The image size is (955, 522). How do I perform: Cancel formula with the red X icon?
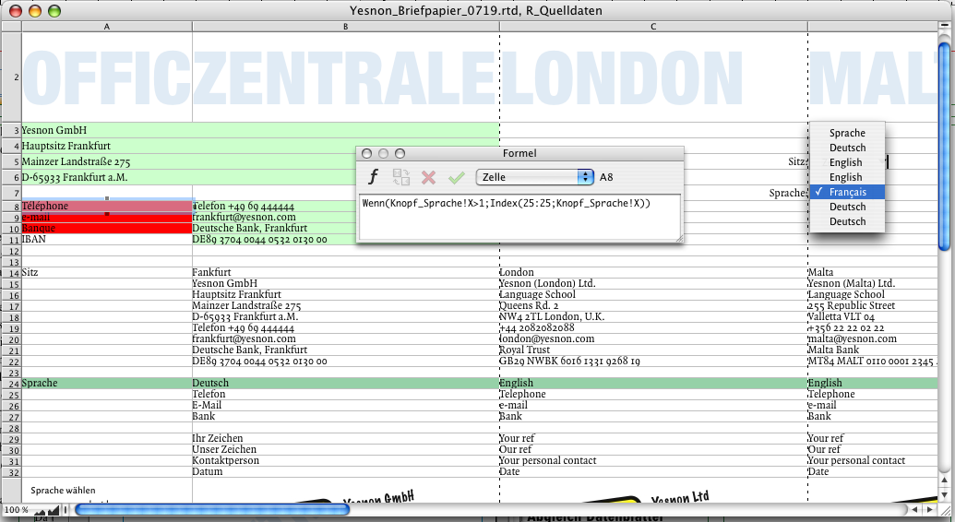pyautogui.click(x=428, y=177)
